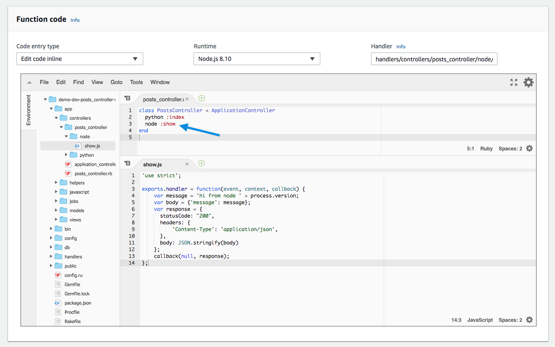Open Ruby status bar settings gear
The height and width of the screenshot is (347, 555).
529,148
